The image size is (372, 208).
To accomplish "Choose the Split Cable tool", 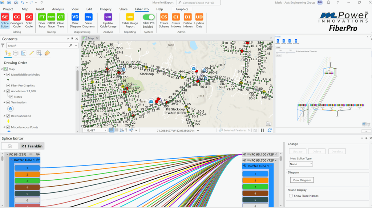I will (29, 21).
